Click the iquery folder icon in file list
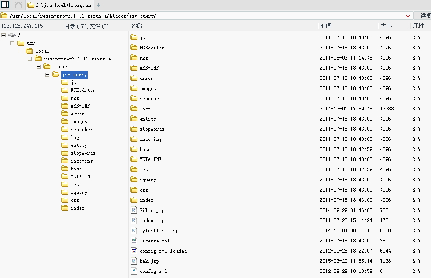 click(x=134, y=180)
